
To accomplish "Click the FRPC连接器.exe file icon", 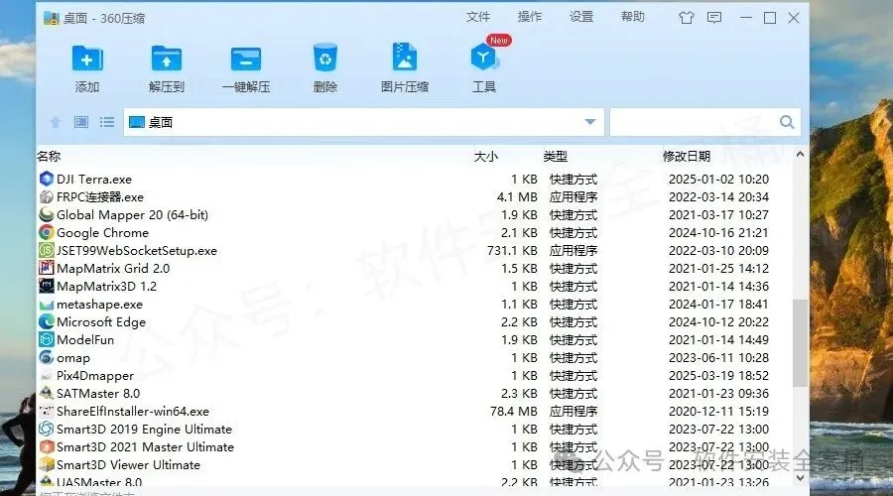I will (46, 197).
